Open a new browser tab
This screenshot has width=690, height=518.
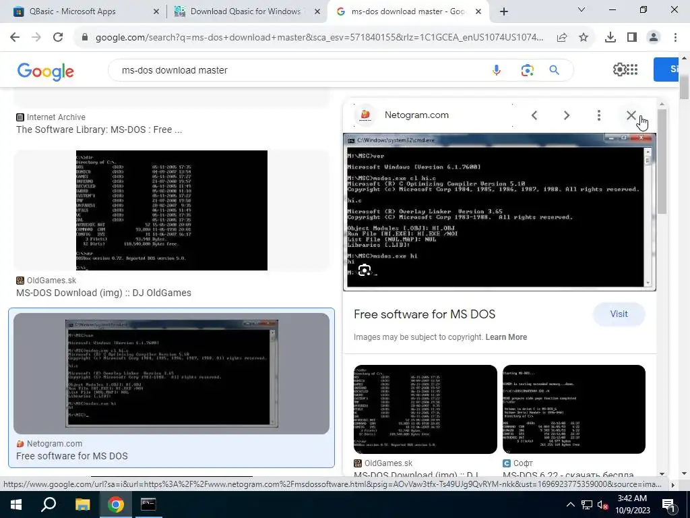pyautogui.click(x=504, y=12)
